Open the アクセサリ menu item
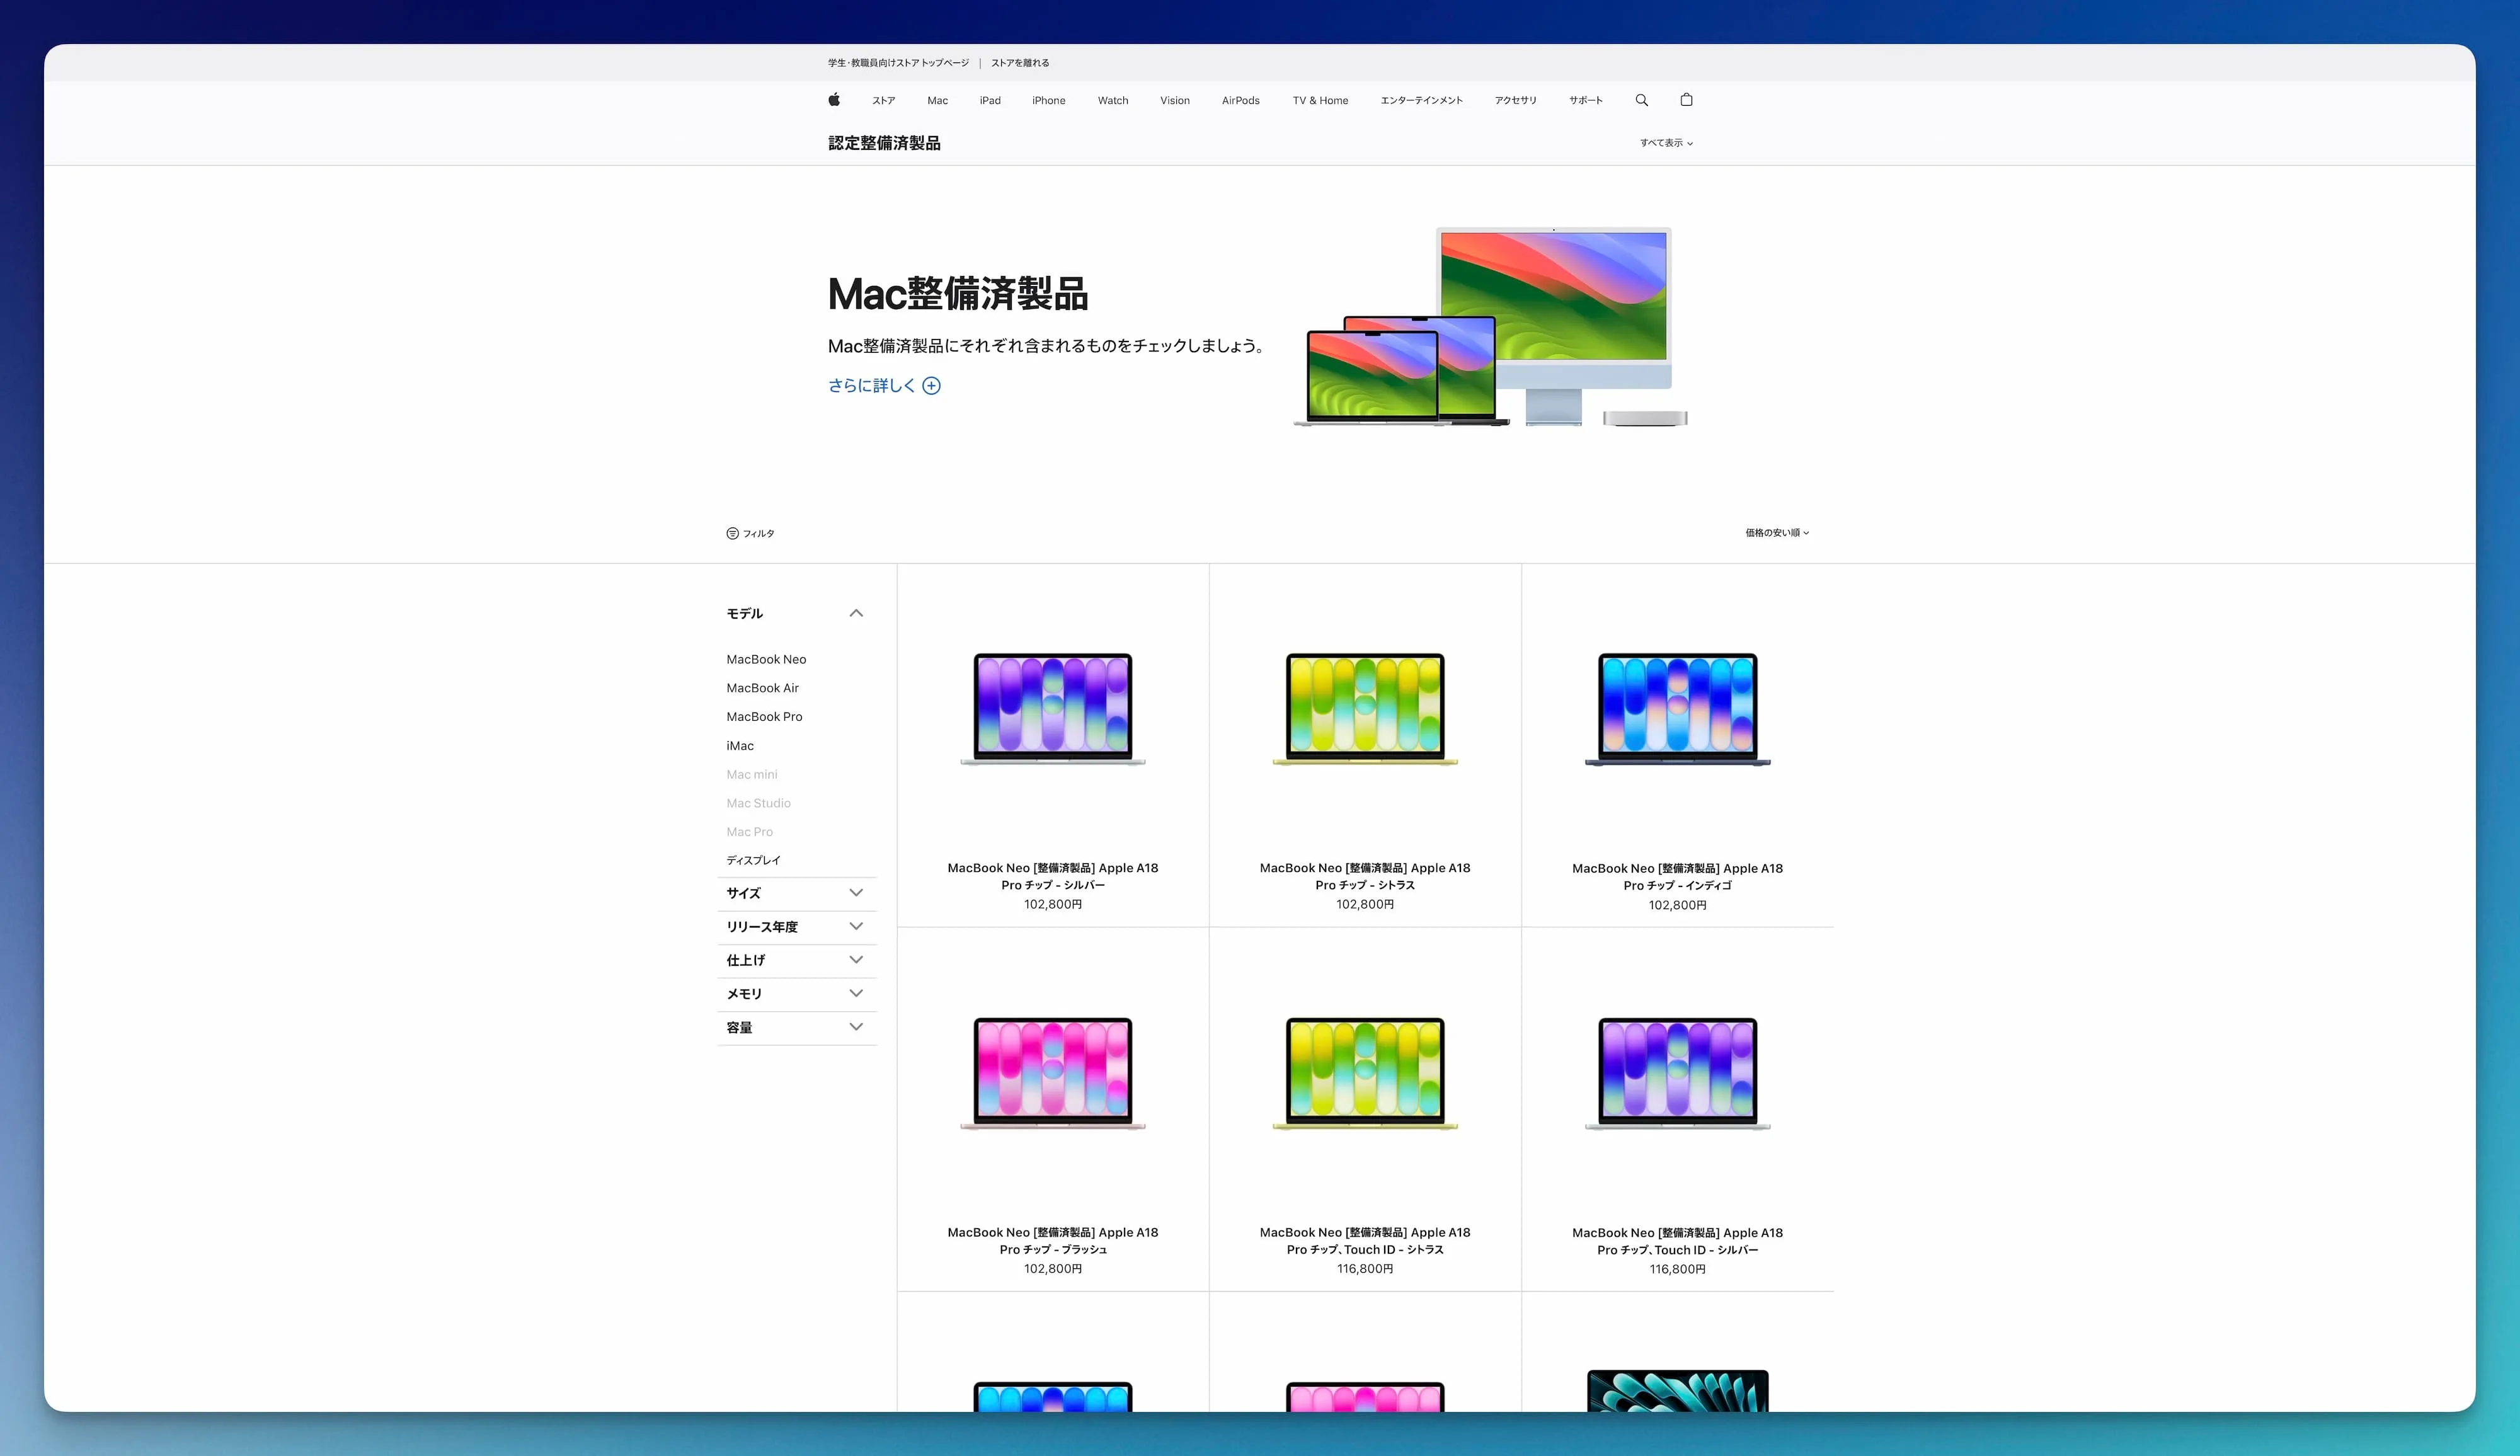2520x1456 pixels. point(1515,100)
